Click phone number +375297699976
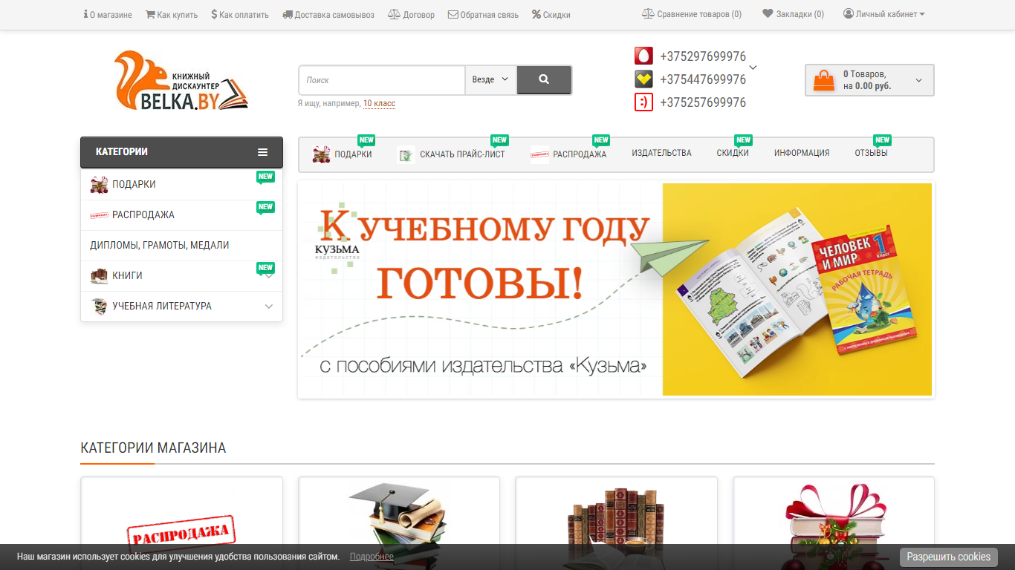 coord(703,56)
